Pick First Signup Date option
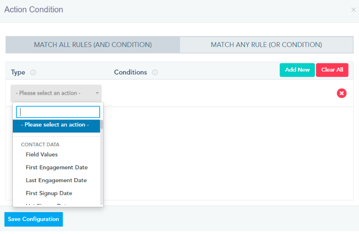Image resolution: width=359 pixels, height=234 pixels. (49, 193)
